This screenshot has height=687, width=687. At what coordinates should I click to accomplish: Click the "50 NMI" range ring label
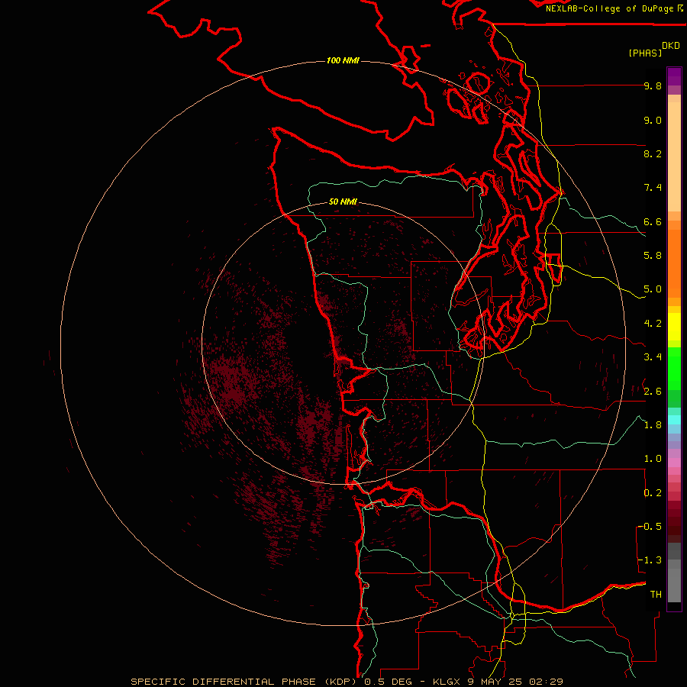(343, 202)
